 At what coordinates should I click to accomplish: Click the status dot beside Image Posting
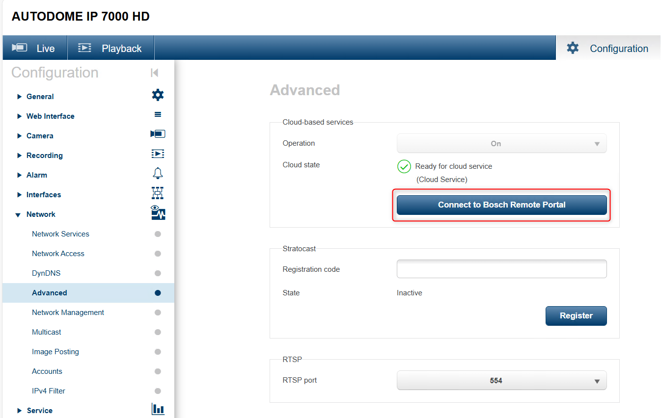[158, 352]
